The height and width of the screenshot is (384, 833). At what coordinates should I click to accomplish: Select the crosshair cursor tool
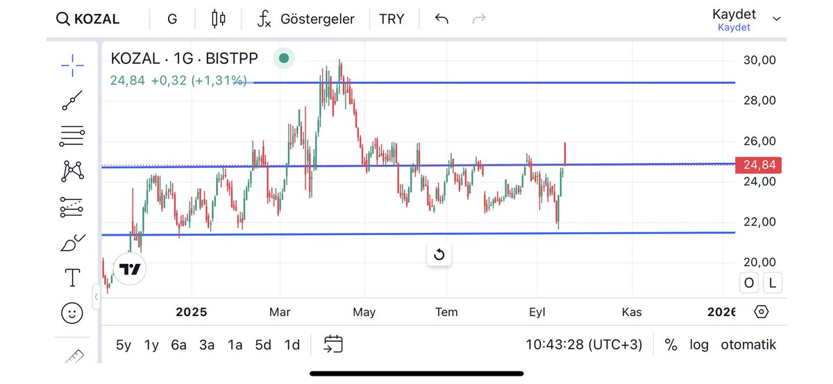72,66
